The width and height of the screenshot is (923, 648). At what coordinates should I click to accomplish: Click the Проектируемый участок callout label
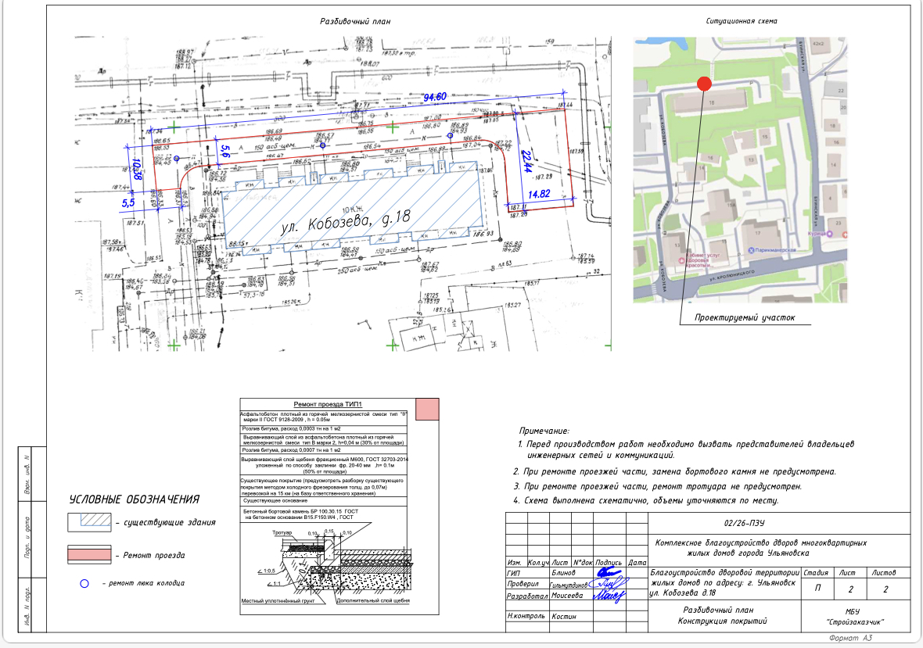tap(743, 318)
